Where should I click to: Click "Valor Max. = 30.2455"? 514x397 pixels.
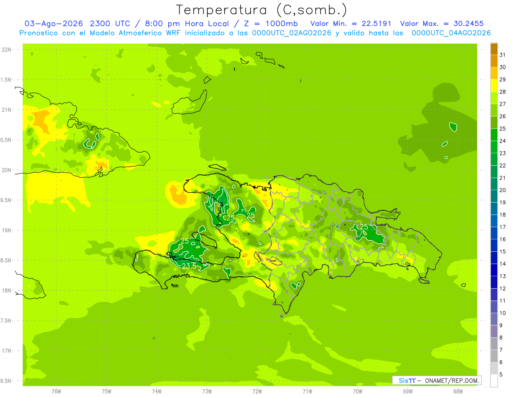(442, 24)
